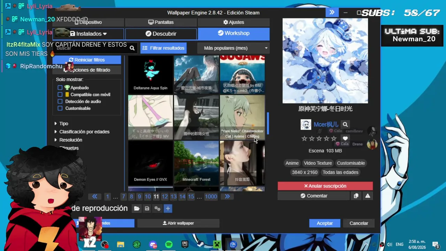Screen dimensions: 446x251
Task: Select the Yani Neko Chainsmoker Cat wallpaper
Action: pyautogui.click(x=242, y=117)
